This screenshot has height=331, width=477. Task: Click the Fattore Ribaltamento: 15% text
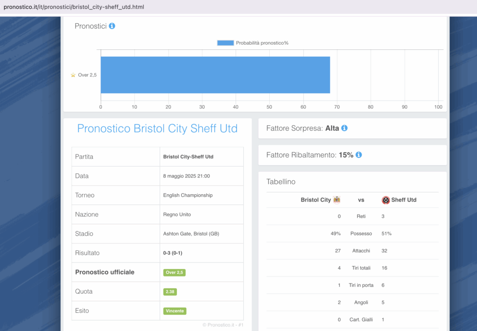[x=310, y=155]
